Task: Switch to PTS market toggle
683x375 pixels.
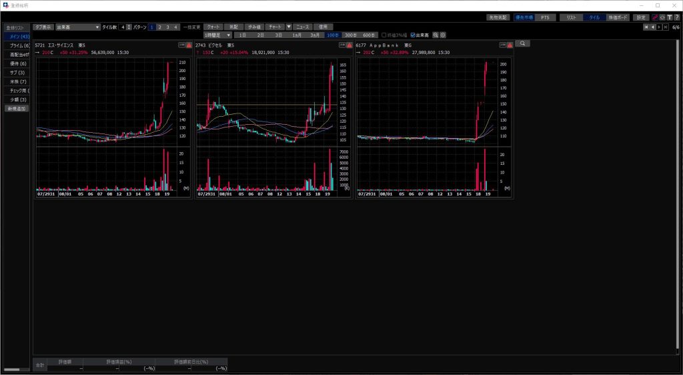Action: tap(544, 17)
